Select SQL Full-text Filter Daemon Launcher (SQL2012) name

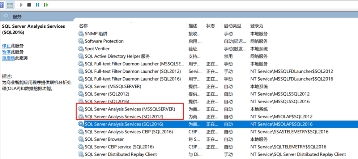133,71
